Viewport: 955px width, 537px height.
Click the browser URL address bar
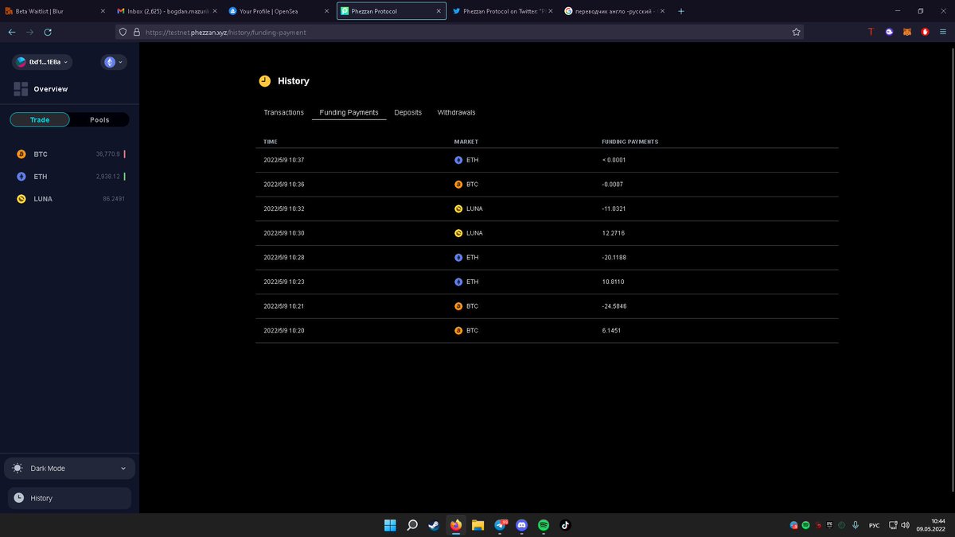459,32
